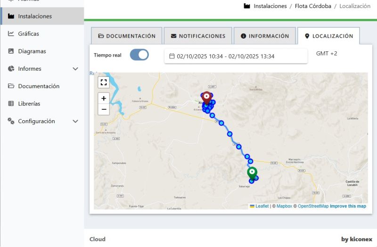The width and height of the screenshot is (377, 247).
Task: Click the green start map marker
Action: (x=252, y=173)
